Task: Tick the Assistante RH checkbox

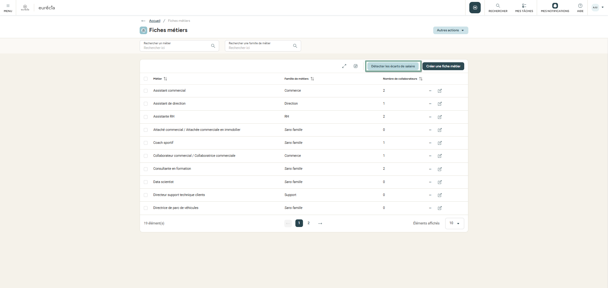Action: click(x=146, y=117)
